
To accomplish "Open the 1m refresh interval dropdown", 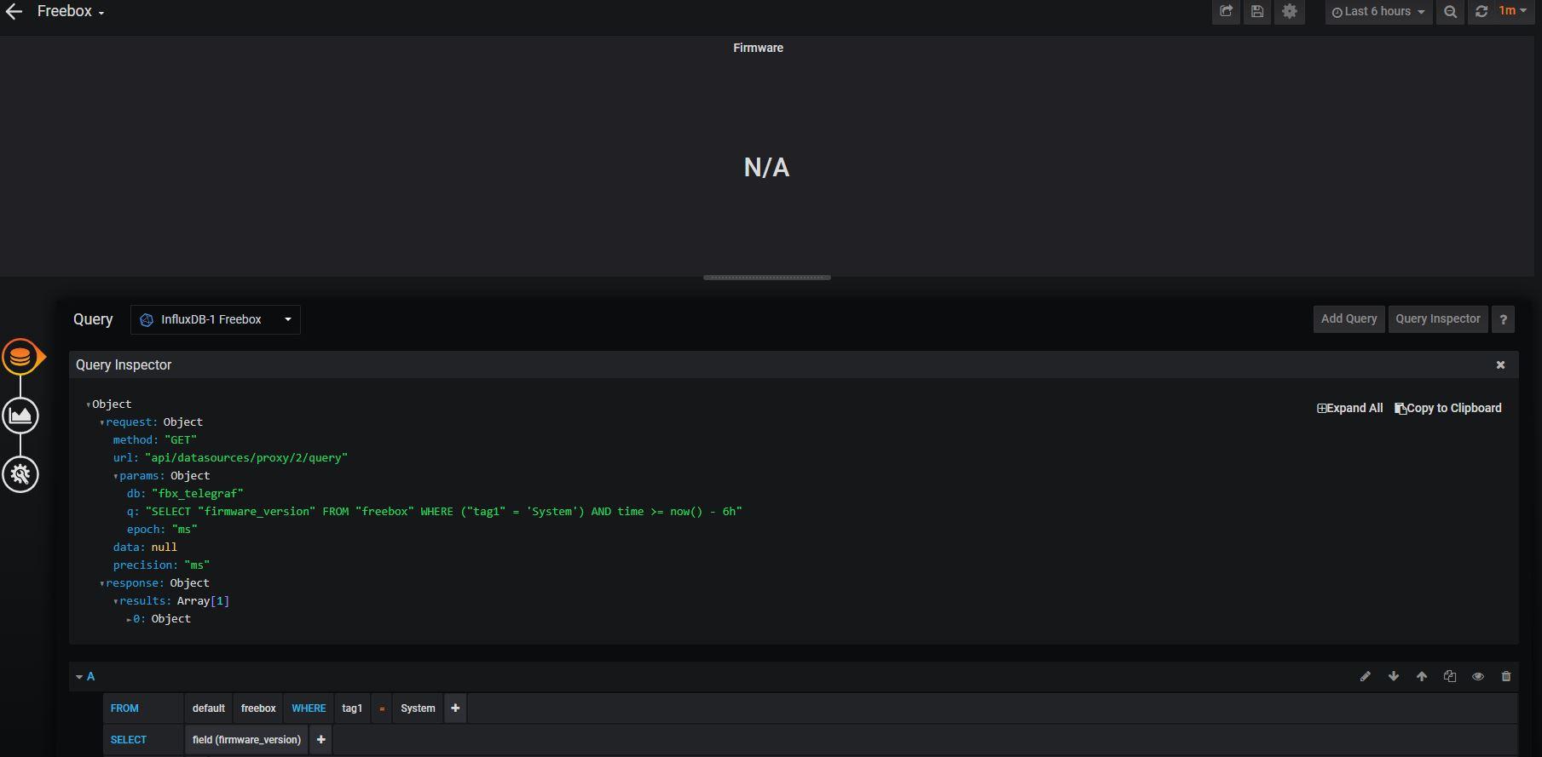I will pyautogui.click(x=1513, y=11).
